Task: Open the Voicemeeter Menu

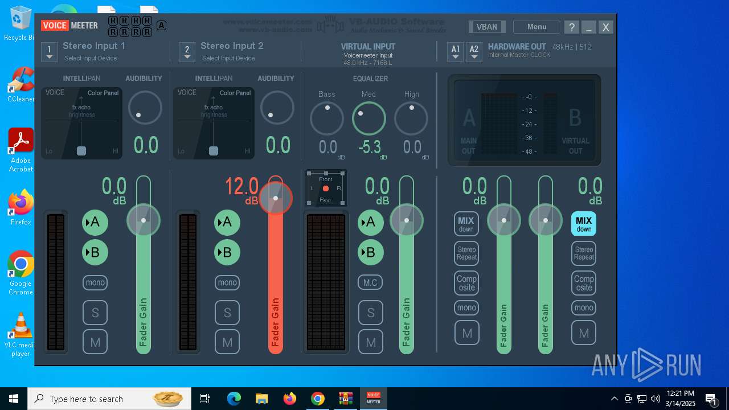Action: (x=536, y=27)
